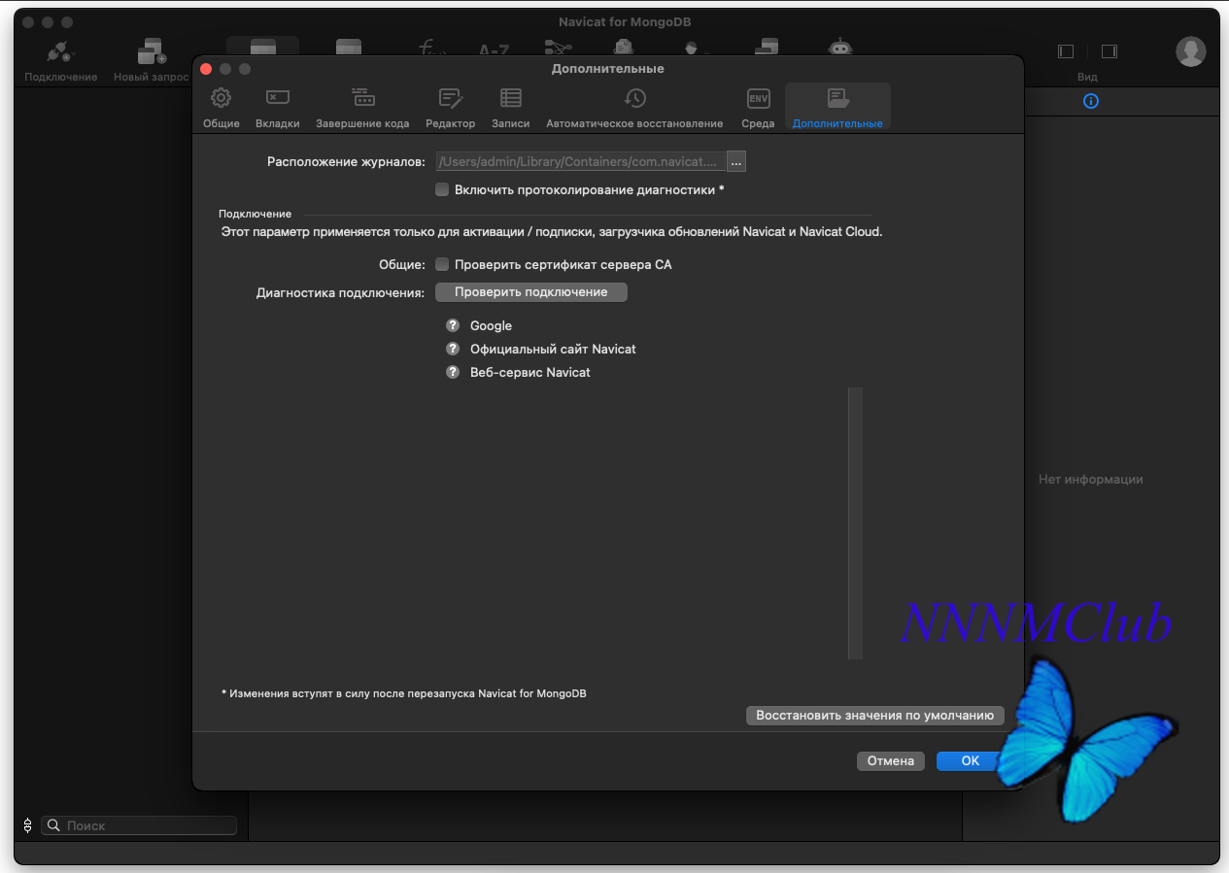Click the question mark icon beside Google
The image size is (1229, 873).
(x=452, y=325)
